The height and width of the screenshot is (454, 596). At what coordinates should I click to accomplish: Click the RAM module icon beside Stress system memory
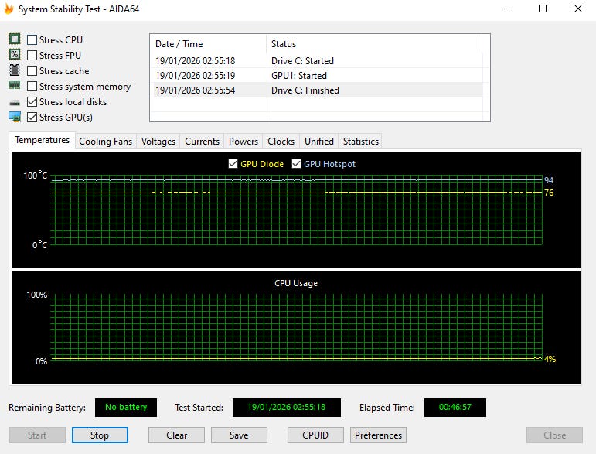[15, 86]
